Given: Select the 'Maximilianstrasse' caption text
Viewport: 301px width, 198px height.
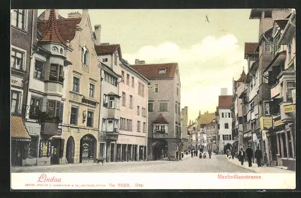Looking at the screenshot, I should click(x=239, y=177).
